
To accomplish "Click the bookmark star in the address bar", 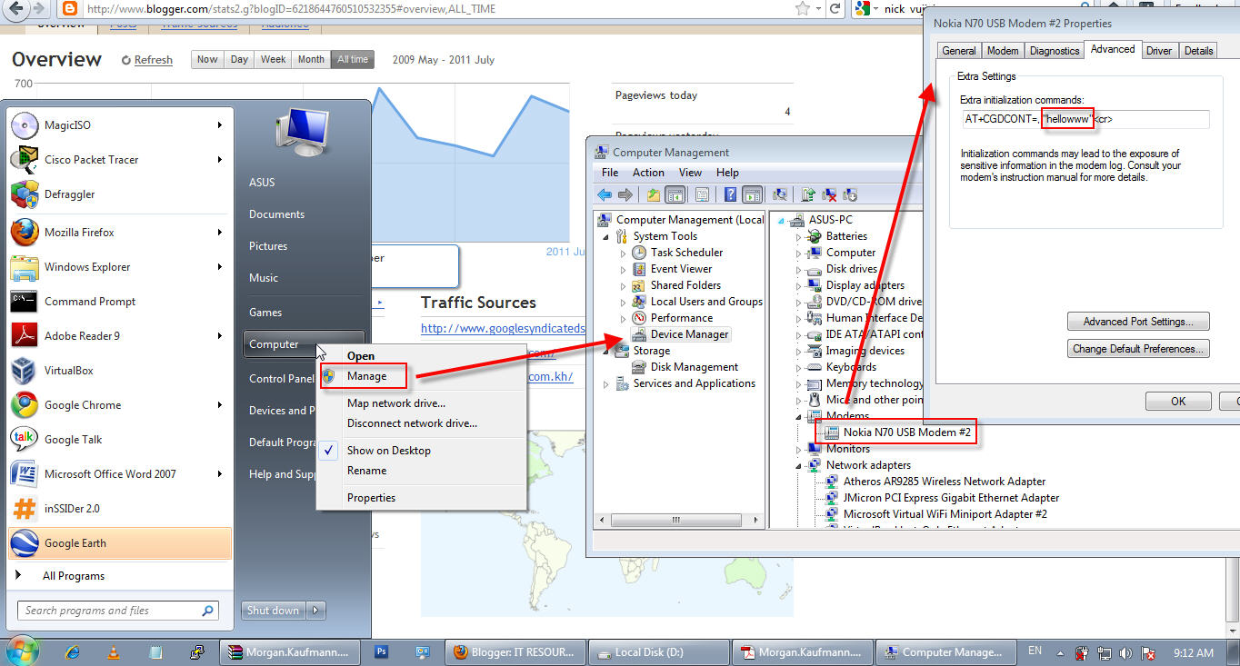I will click(803, 9).
